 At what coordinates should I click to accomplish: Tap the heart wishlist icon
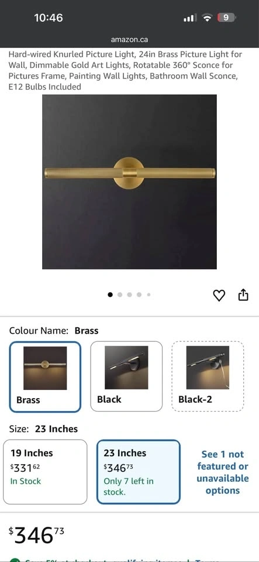[219, 295]
